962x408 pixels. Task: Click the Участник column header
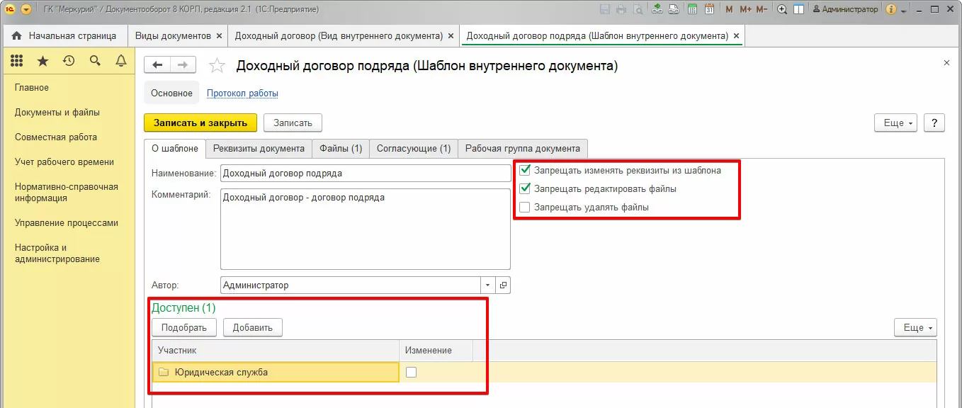pos(276,350)
